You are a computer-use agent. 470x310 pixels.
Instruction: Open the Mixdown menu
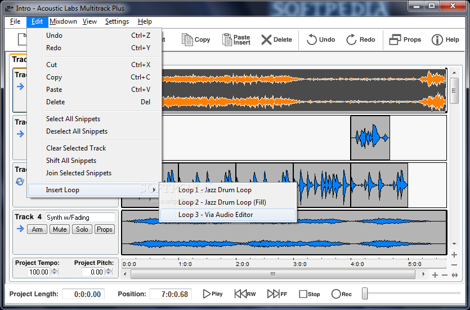point(63,21)
